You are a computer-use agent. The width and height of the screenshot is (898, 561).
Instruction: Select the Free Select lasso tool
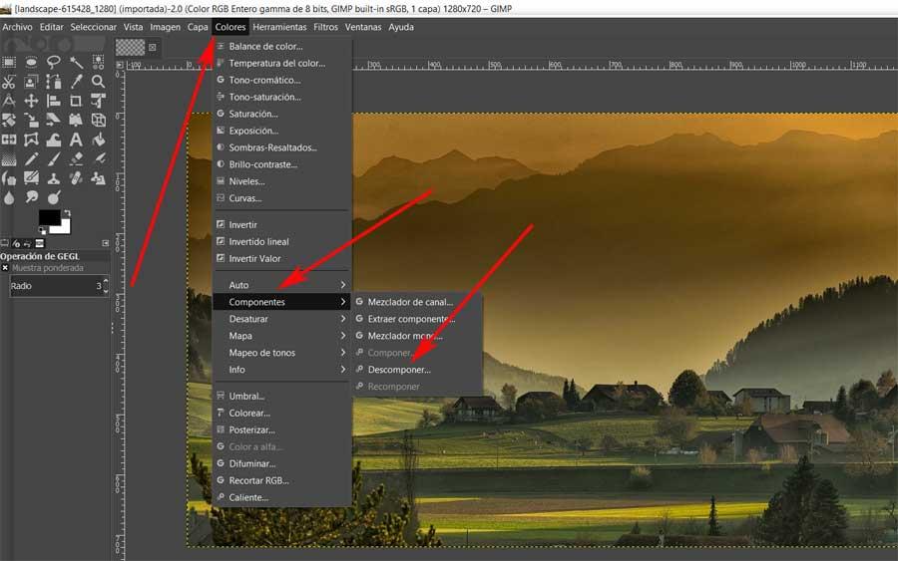point(53,62)
